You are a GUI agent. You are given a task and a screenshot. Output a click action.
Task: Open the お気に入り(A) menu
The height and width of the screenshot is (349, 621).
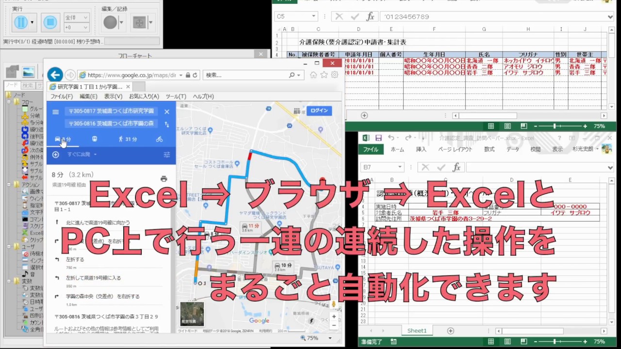(x=144, y=96)
